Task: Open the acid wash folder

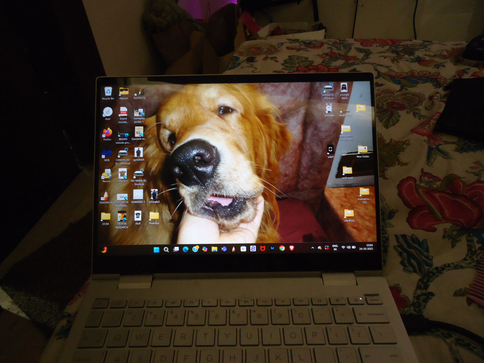Action: [347, 173]
